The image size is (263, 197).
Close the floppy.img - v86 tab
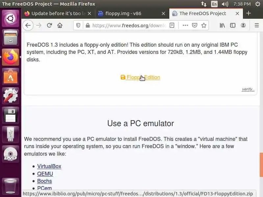[163, 13]
